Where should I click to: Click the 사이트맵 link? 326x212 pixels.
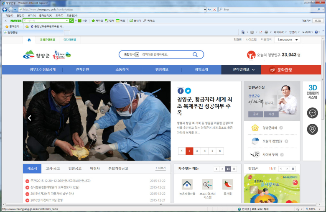[x=251, y=40]
